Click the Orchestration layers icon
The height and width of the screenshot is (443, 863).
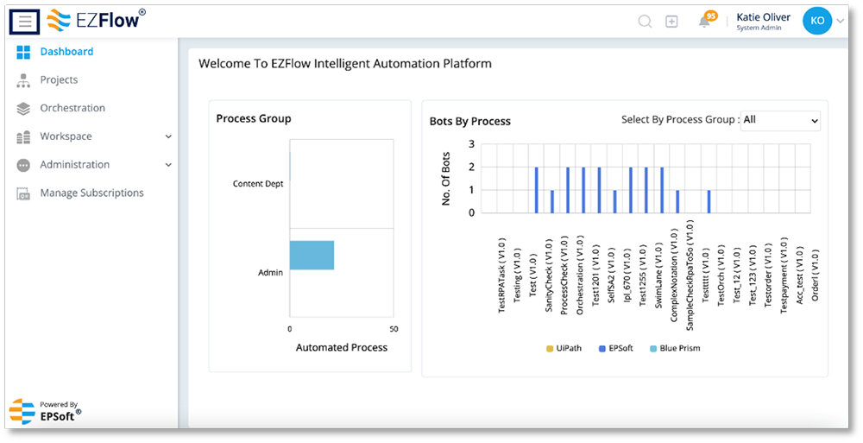click(x=23, y=109)
